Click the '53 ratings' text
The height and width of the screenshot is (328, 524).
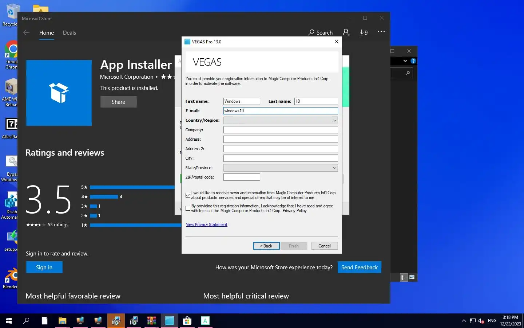click(x=58, y=225)
